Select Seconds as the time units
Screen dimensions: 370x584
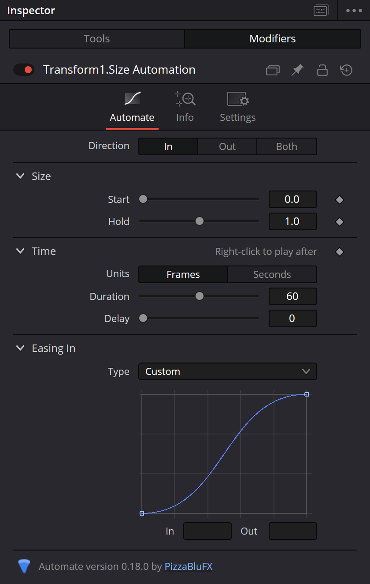tap(272, 274)
